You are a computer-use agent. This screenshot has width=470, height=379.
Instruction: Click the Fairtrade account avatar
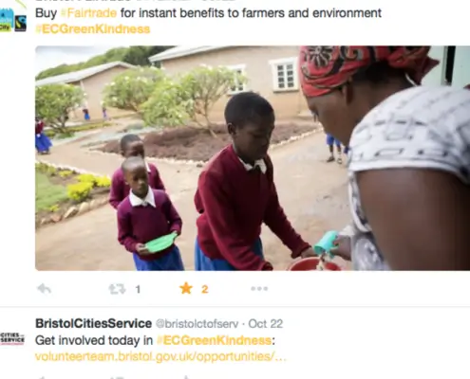click(12, 20)
